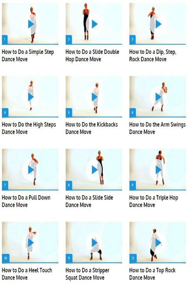Click number 2 badge on Slide Double Hop thumbnail
188x283 pixels.
[69, 39]
